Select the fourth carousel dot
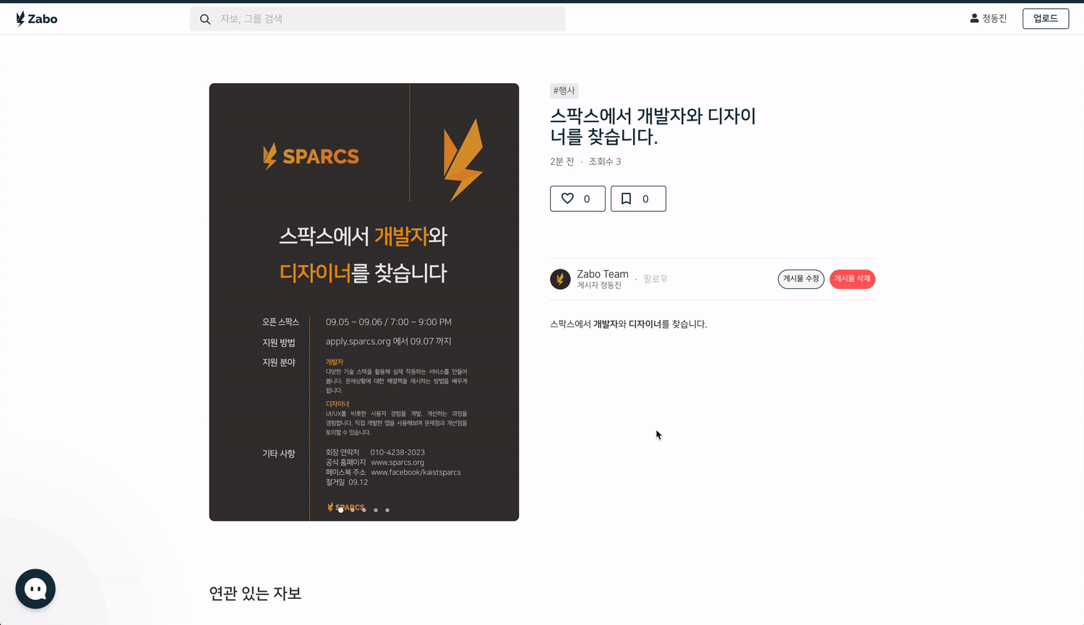The height and width of the screenshot is (625, 1084). pos(376,510)
